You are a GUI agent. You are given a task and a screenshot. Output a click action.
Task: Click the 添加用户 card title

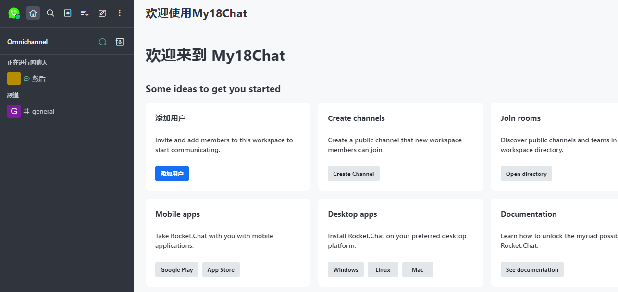[x=171, y=118]
